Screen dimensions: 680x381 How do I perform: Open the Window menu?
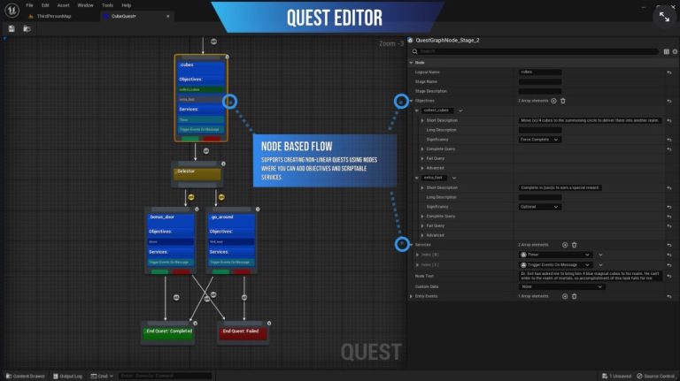point(85,5)
